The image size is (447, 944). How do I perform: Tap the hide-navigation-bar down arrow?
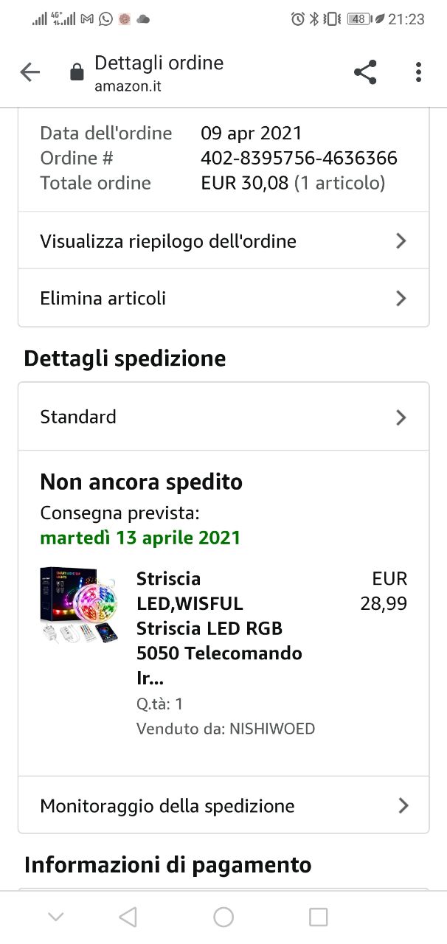55,917
